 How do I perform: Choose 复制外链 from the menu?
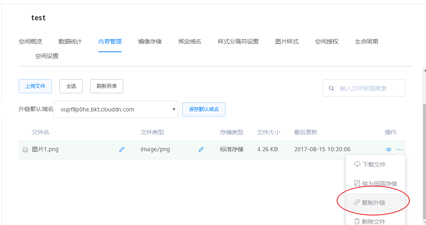click(375, 203)
